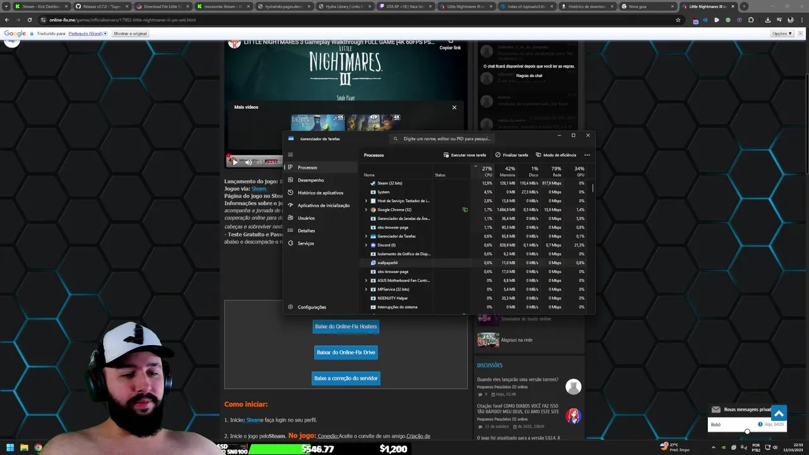Expand the Gerenciador de Tarefas process row
809x455 pixels.
tap(366, 236)
